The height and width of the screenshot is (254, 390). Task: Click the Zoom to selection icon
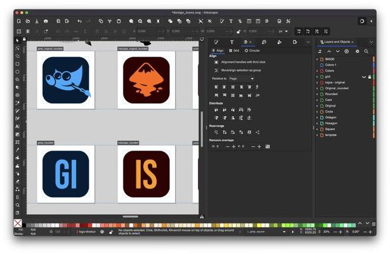click(x=131, y=22)
